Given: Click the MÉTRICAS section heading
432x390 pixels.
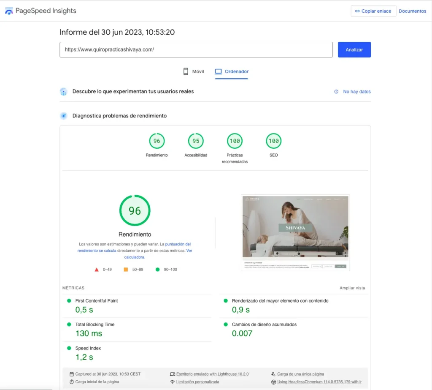Looking at the screenshot, I should coord(73,288).
